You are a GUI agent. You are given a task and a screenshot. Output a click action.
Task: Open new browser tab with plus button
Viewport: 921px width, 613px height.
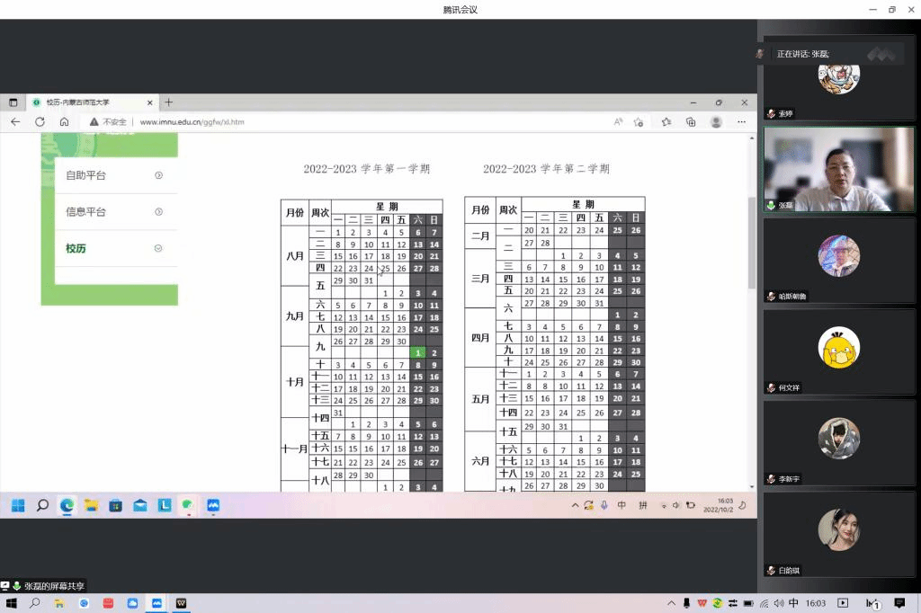pyautogui.click(x=168, y=102)
